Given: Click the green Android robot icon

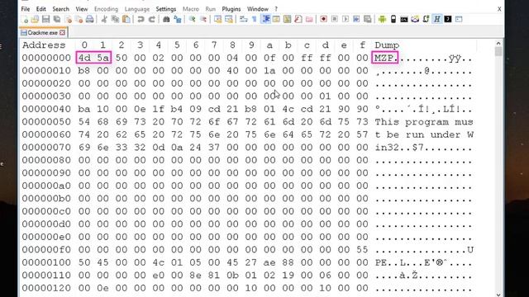Looking at the screenshot, I should pyautogui.click(x=382, y=20).
